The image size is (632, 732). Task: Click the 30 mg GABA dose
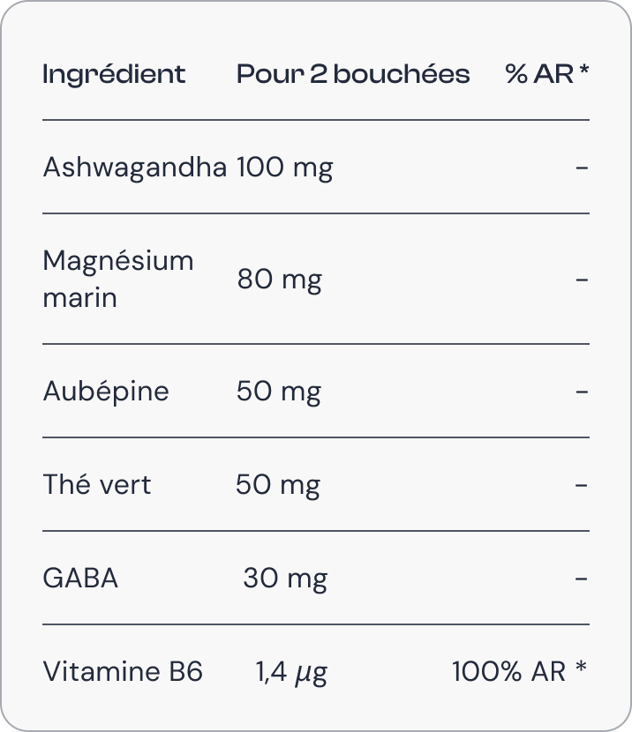coord(285,579)
